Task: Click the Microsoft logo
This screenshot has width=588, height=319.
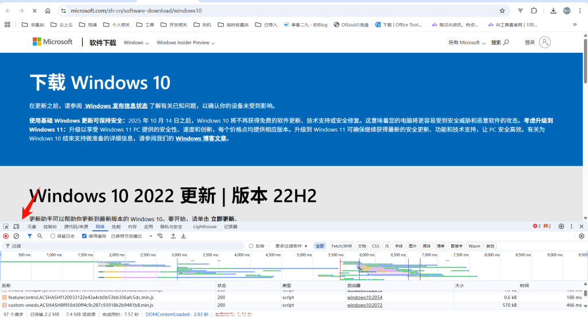Action: coord(52,42)
